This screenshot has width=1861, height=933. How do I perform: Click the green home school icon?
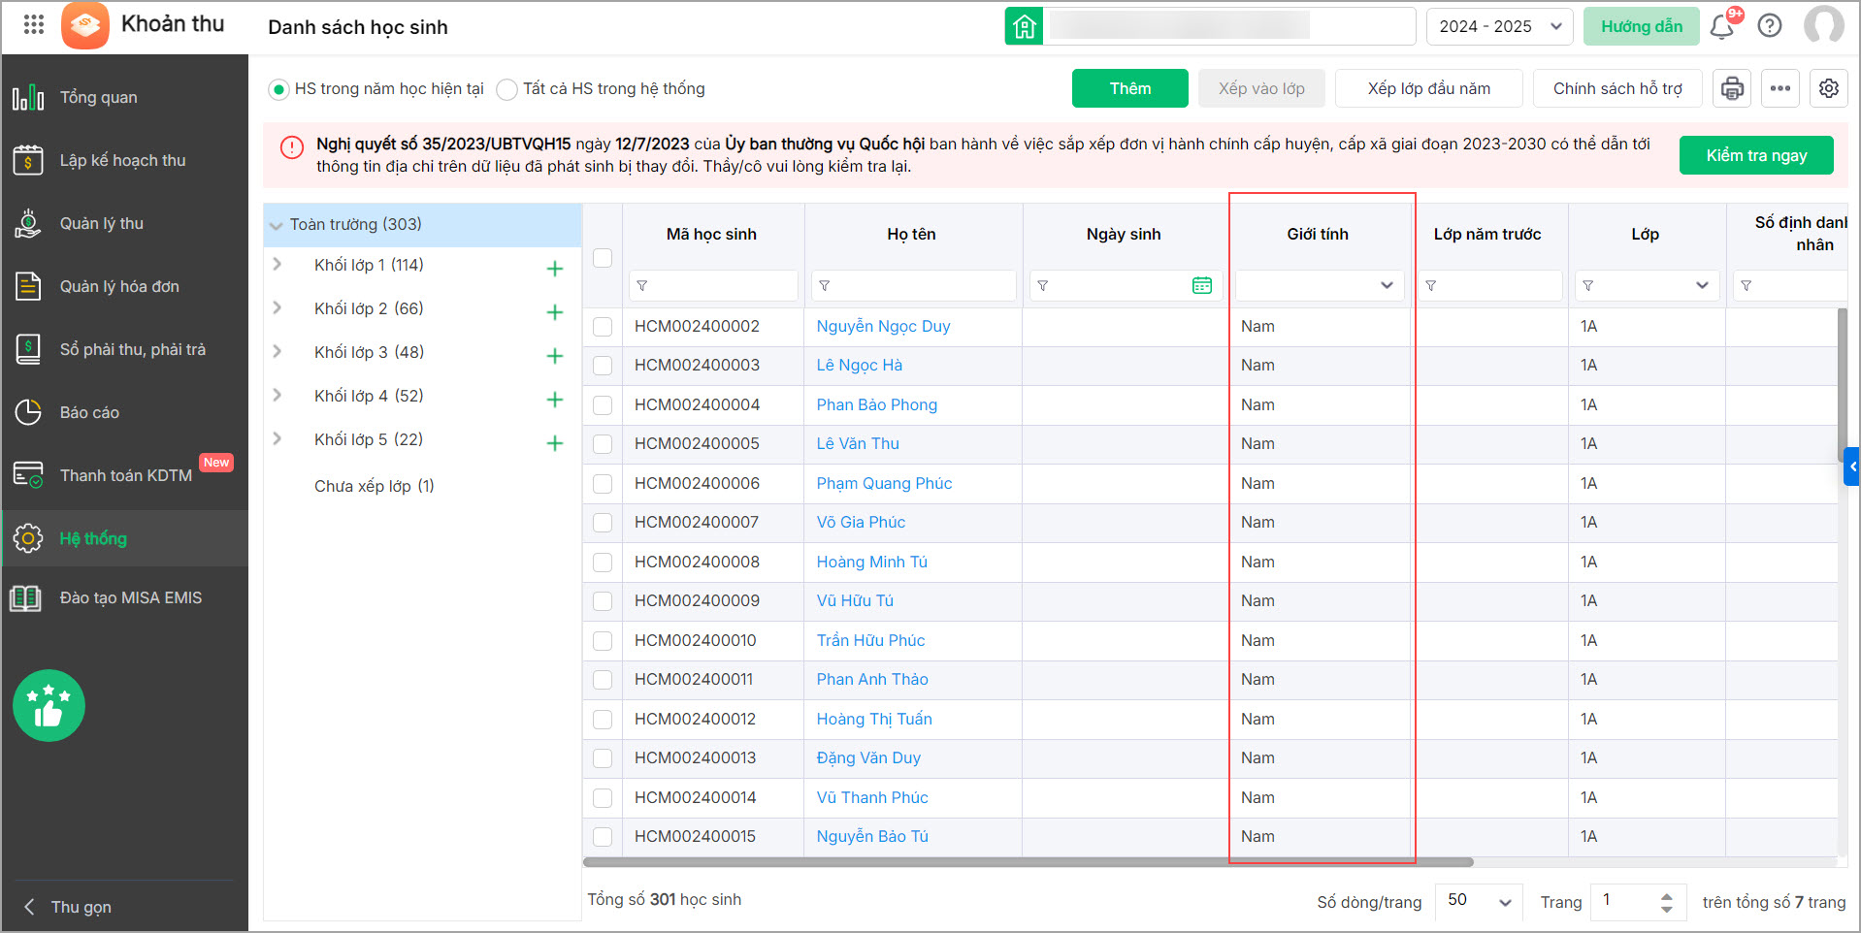click(1025, 26)
